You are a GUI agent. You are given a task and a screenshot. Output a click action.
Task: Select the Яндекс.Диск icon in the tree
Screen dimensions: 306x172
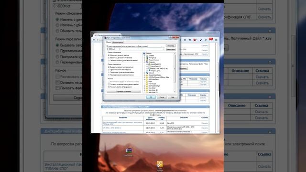[x=149, y=71]
